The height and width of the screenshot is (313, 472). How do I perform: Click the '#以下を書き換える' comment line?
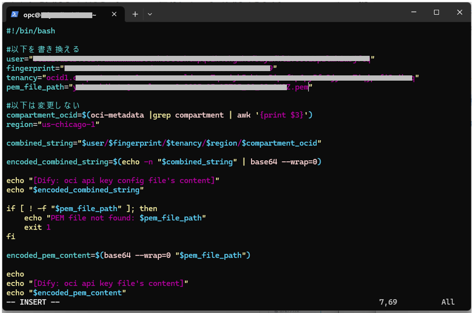[x=43, y=49]
